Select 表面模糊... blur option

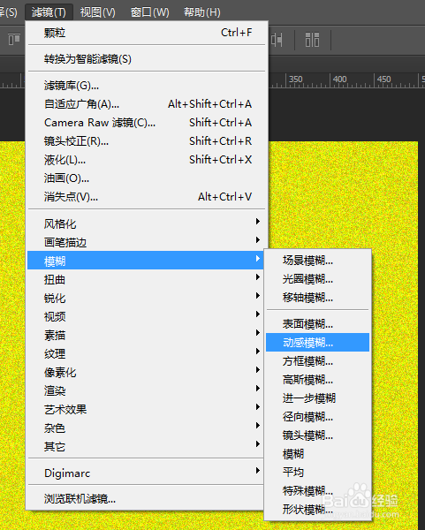tap(317, 324)
